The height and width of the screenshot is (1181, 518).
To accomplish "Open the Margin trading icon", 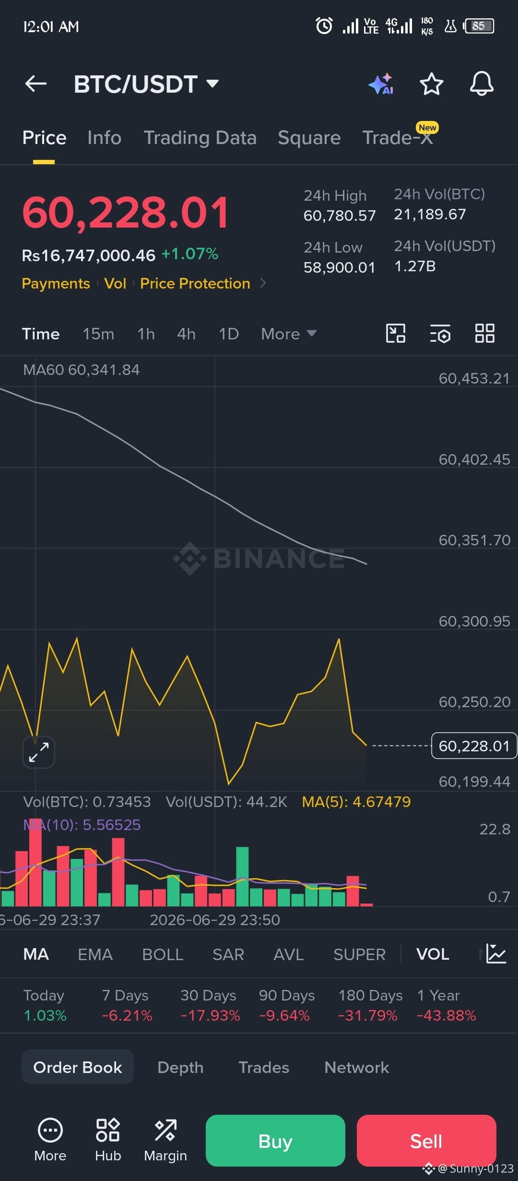I will (x=165, y=1140).
